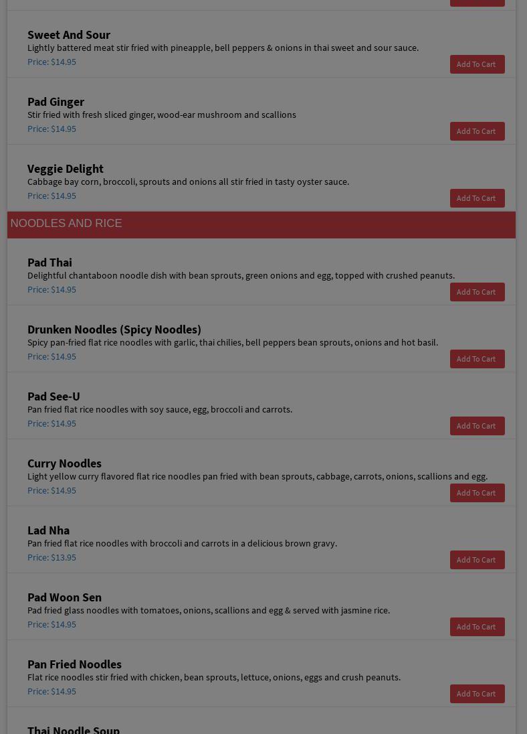Open the Drunken Noodles (Spicy Noodles) title
This screenshot has width=527, height=734.
(x=114, y=329)
